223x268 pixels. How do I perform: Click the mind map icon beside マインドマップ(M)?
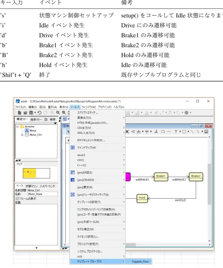[73, 148]
